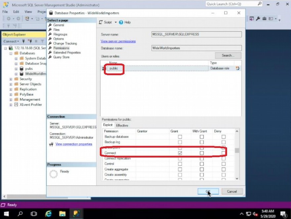Open the View menu
291x219 pixels.
pyautogui.click(x=29, y=11)
